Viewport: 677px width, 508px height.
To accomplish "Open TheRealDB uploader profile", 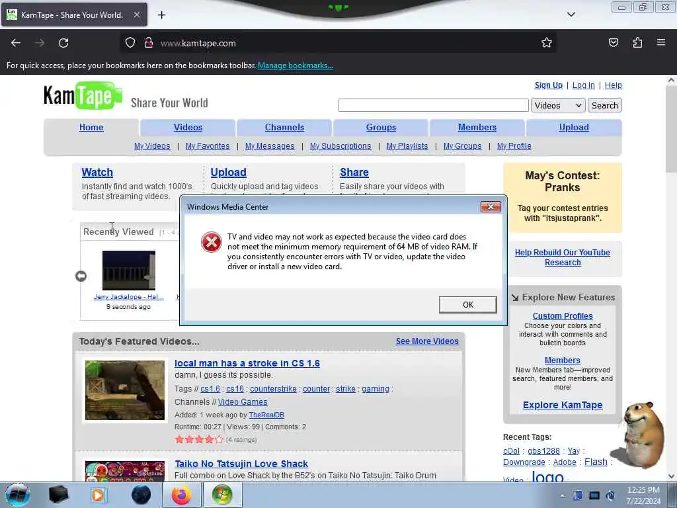I will tap(266, 415).
